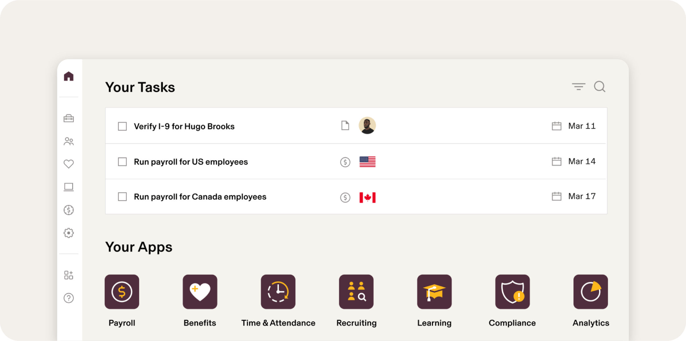The image size is (686, 341).
Task: Open the Payroll app
Action: point(122,292)
